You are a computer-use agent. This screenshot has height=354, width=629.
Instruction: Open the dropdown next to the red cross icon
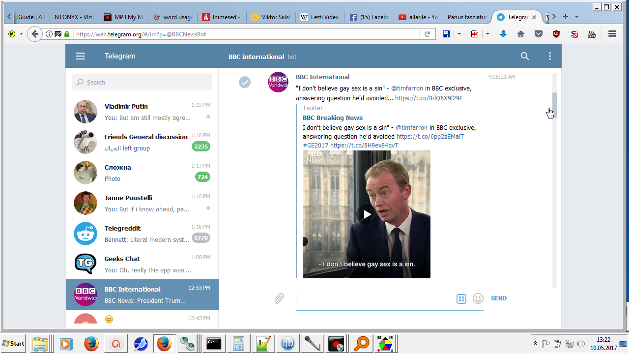(x=487, y=34)
